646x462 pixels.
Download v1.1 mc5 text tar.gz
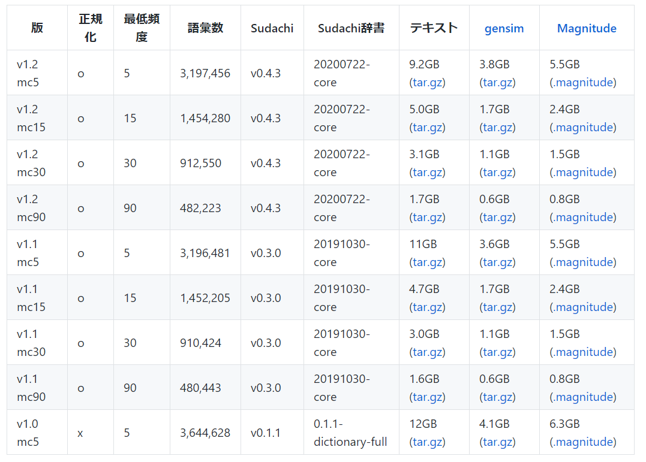pos(427,262)
